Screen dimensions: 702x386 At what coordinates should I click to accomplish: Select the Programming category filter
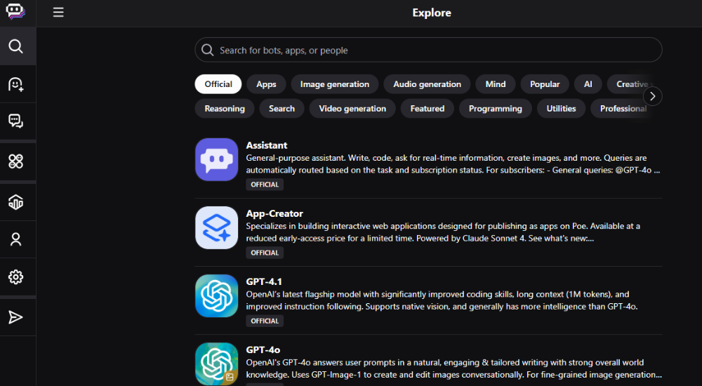(x=496, y=108)
